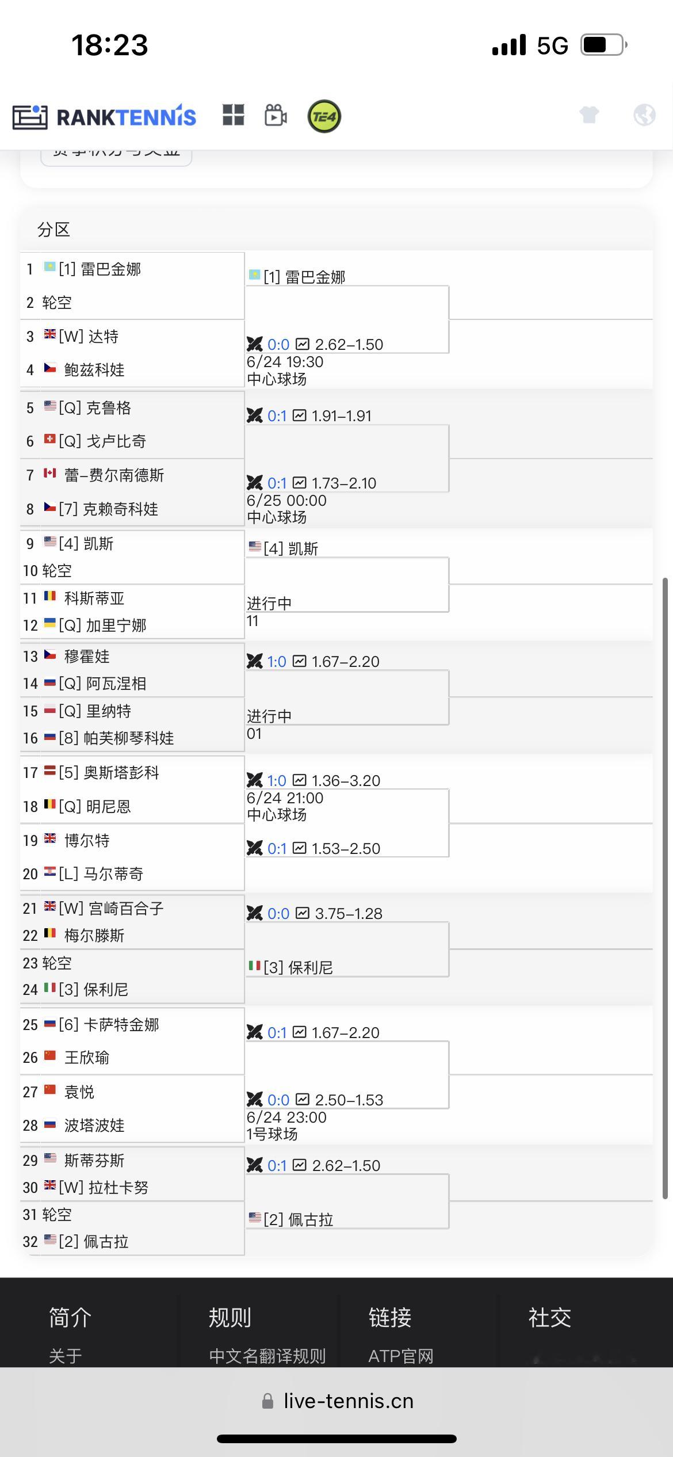Select player 袁悦 in draw row 27
This screenshot has width=673, height=1457.
click(79, 1092)
